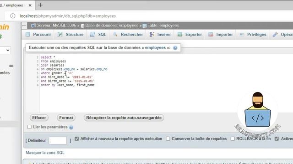View site information icon in address bar
The height and width of the screenshot is (164, 293).
pyautogui.click(x=13, y=16)
